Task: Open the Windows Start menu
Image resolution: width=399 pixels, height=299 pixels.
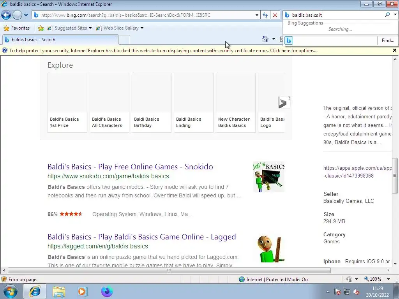Action: tap(10, 291)
